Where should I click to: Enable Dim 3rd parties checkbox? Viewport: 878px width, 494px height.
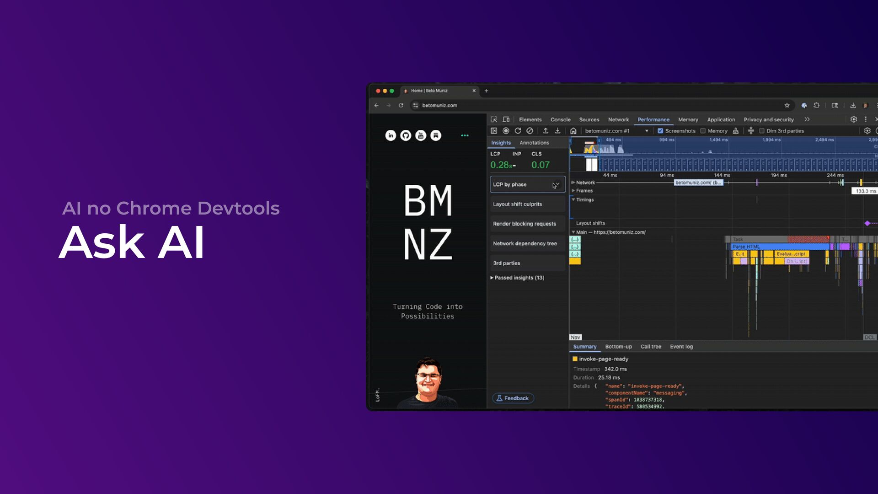tap(762, 131)
